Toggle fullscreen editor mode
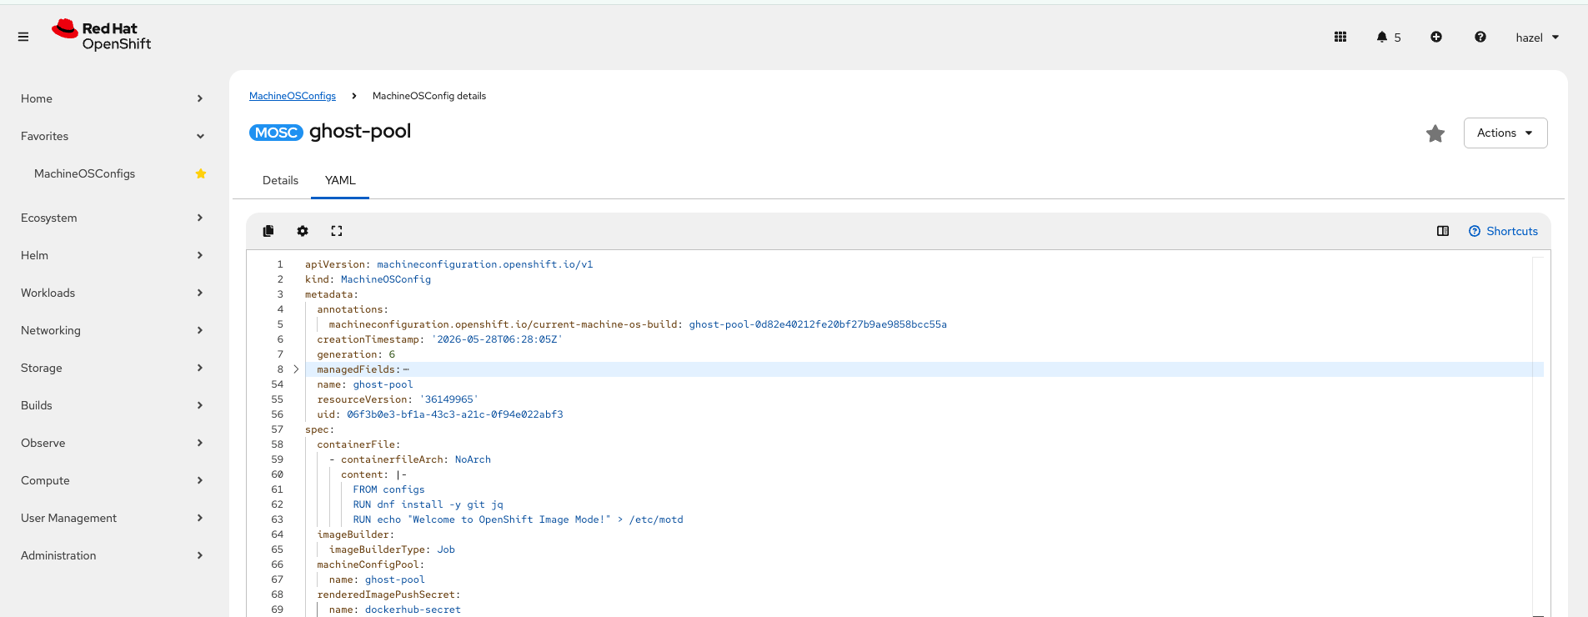The image size is (1588, 617). click(x=337, y=231)
